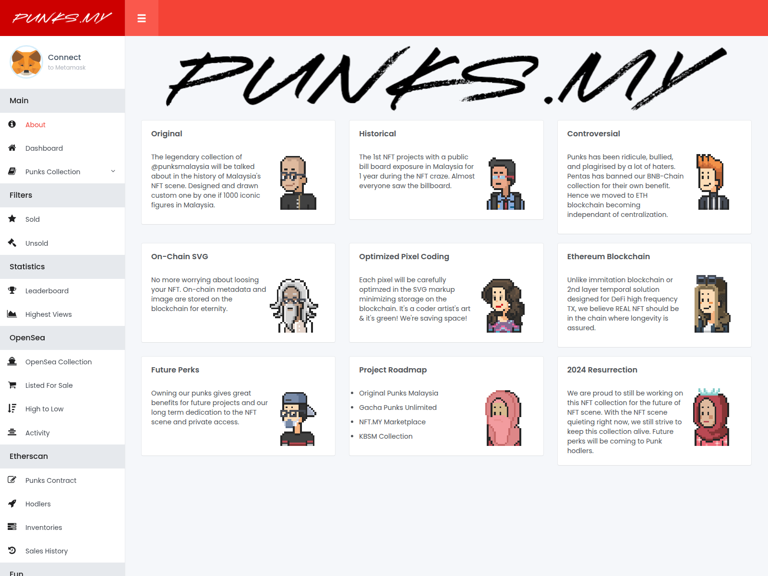
Task: Click the Sold star icon
Action: (x=12, y=219)
